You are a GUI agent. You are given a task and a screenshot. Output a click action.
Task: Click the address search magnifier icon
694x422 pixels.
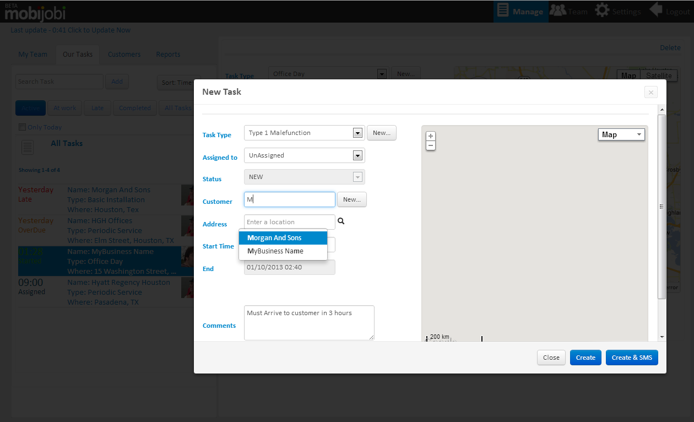click(341, 221)
